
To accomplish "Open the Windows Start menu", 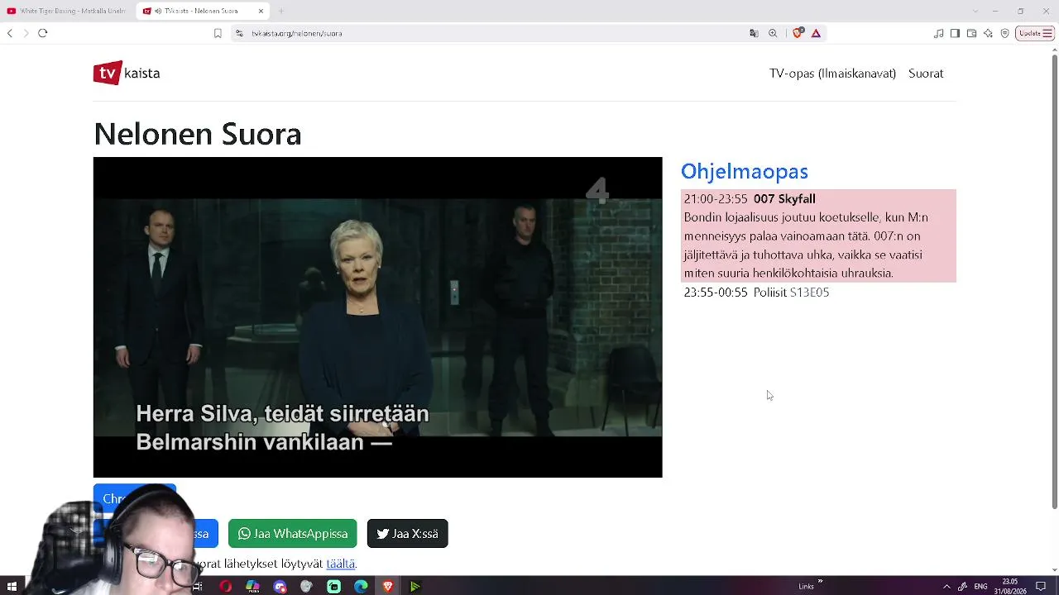I will (12, 587).
